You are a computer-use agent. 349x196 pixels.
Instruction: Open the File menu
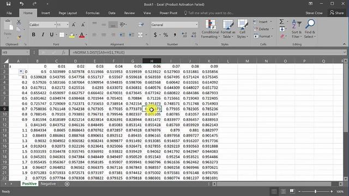click(x=9, y=13)
